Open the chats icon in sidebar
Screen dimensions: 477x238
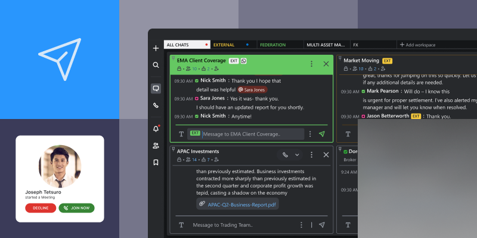tap(156, 89)
